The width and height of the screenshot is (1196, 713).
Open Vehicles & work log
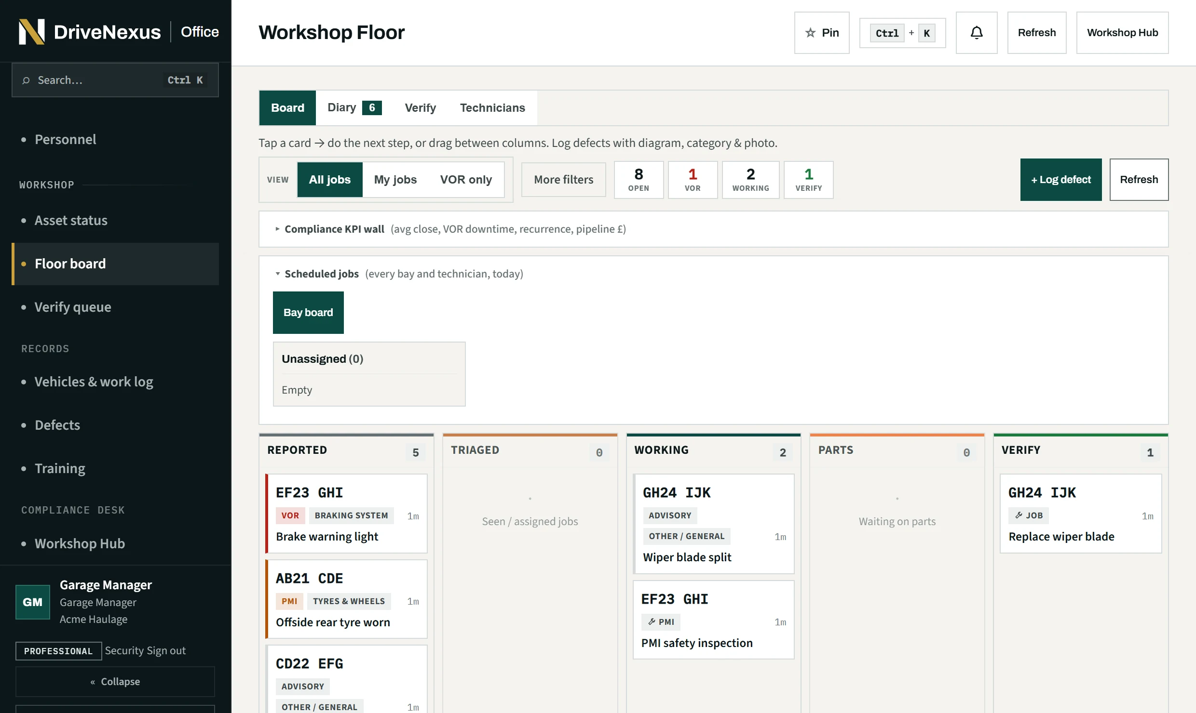coord(115,382)
